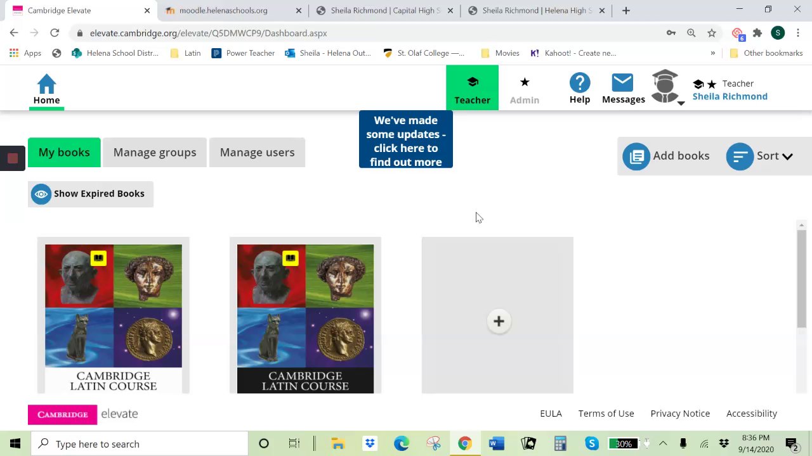Expand hidden bookmarks chevron
The height and width of the screenshot is (456, 812).
(x=712, y=53)
